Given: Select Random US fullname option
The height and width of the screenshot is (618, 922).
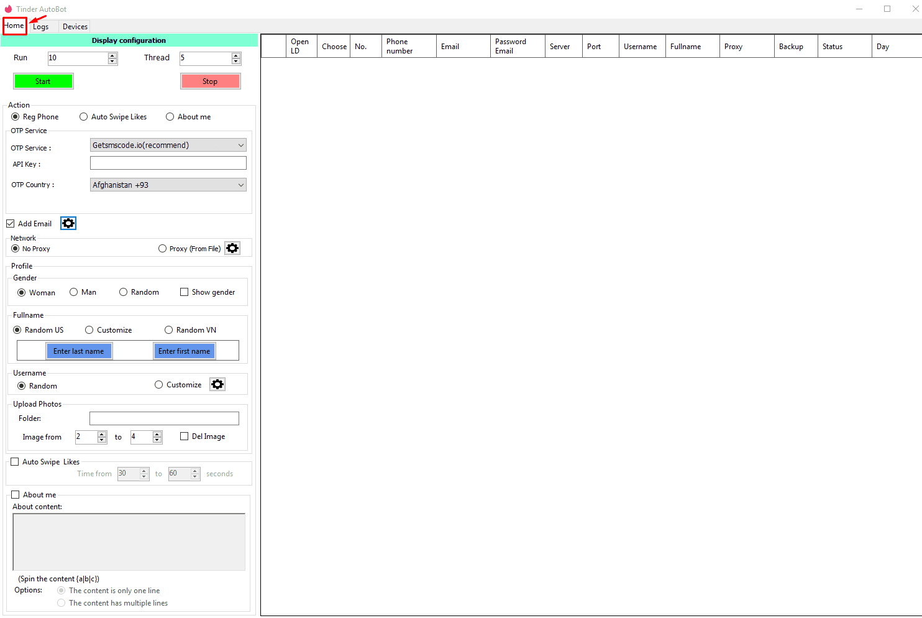Looking at the screenshot, I should coord(39,330).
